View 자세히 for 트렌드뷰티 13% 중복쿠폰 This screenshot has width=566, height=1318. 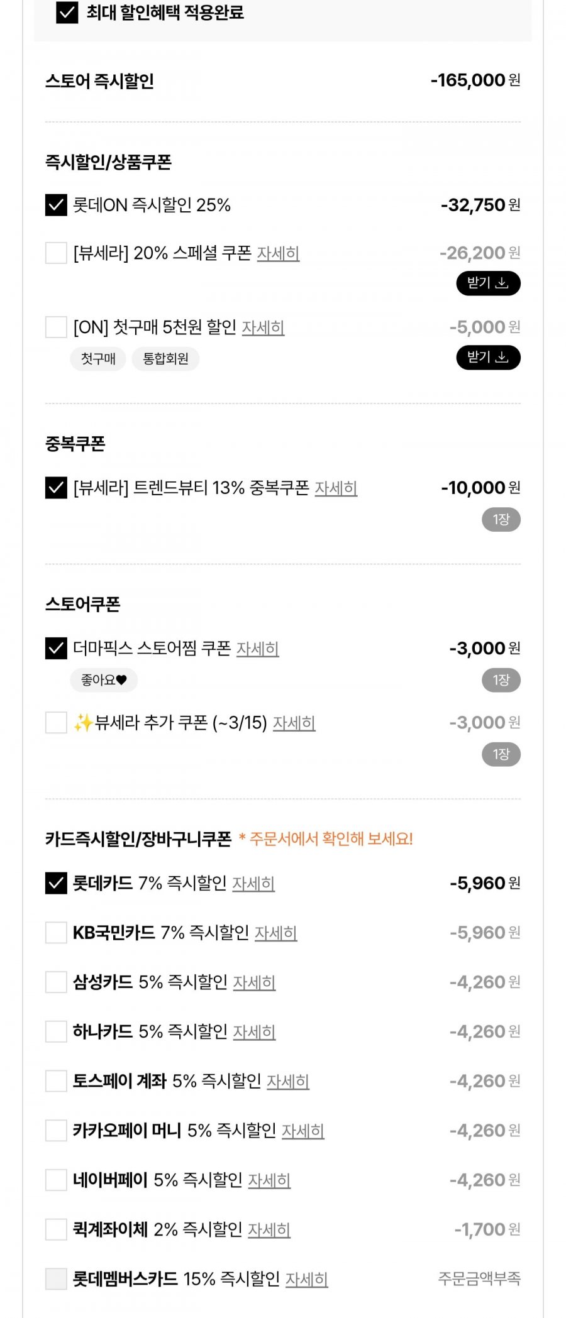336,488
